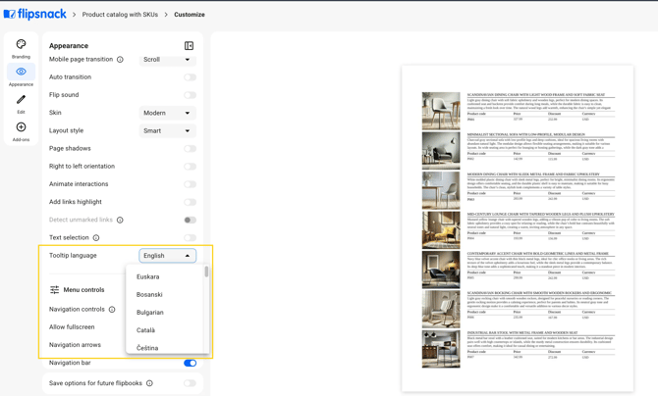This screenshot has height=396, width=658.
Task: Choose Bulgarian in the tooltip language list
Action: 150,313
